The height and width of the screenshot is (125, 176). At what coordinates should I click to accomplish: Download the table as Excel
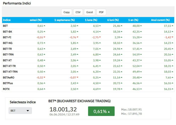point(90,12)
